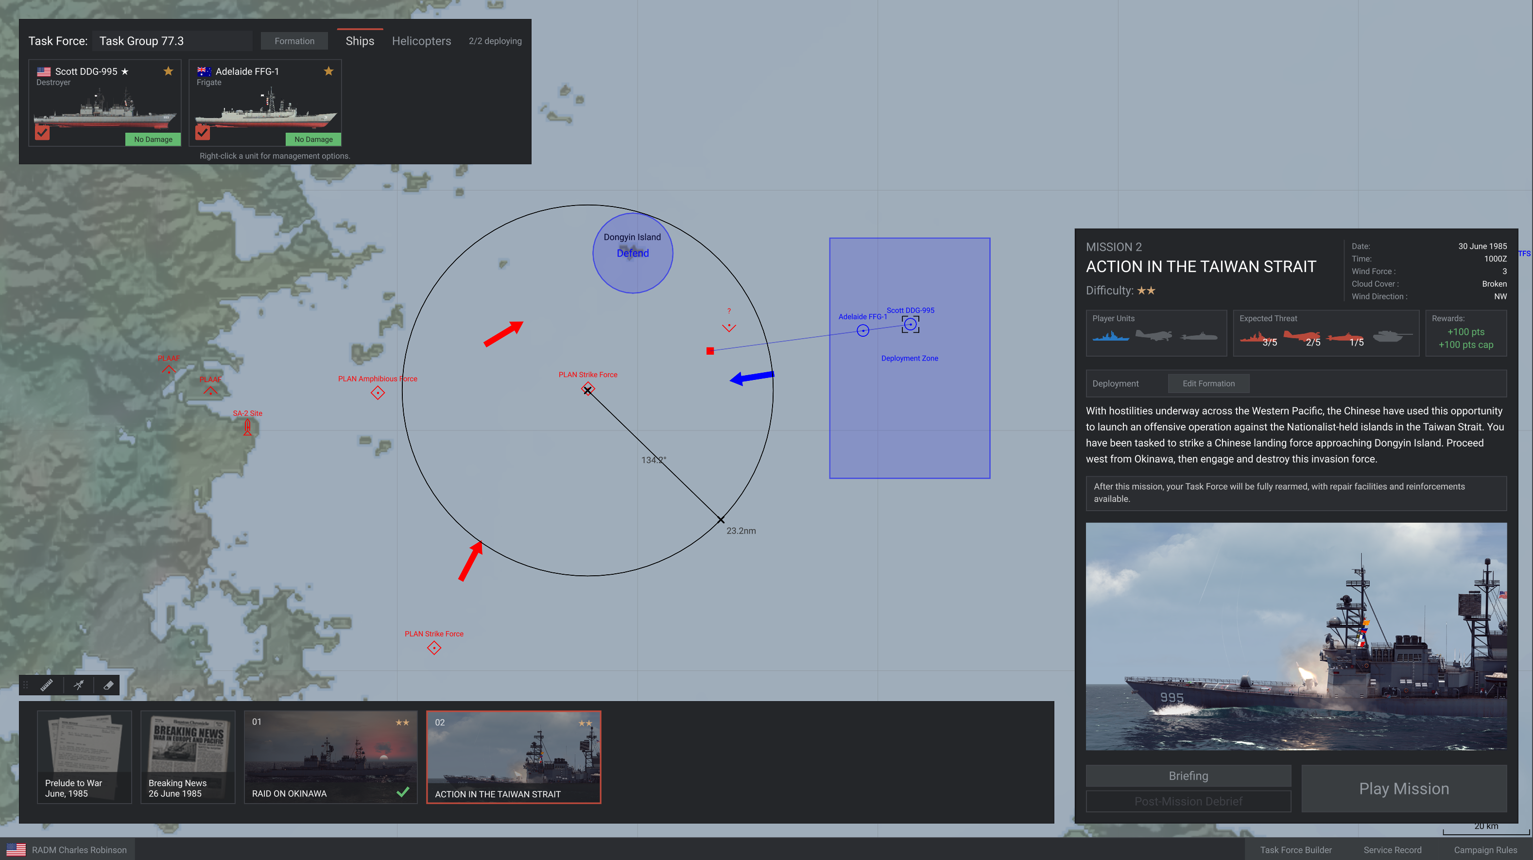Viewport: 1533px width, 860px height.
Task: Select northern PLAAF aircraft marker
Action: tap(169, 369)
